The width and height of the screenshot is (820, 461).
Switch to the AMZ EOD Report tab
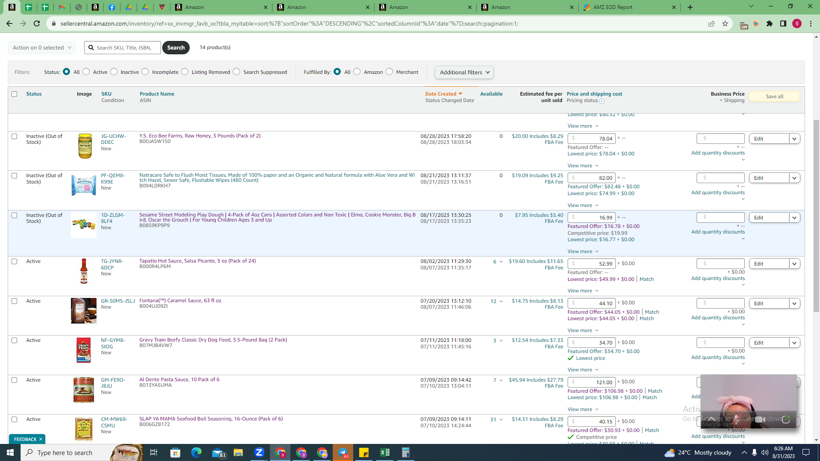pos(630,7)
